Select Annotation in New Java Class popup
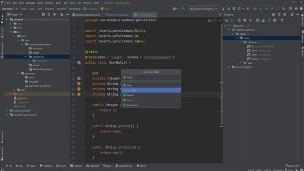The image size is (304, 171). click(x=151, y=105)
